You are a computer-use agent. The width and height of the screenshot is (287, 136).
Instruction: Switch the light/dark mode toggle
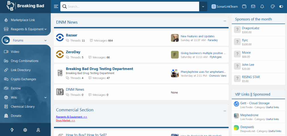(x=281, y=7)
